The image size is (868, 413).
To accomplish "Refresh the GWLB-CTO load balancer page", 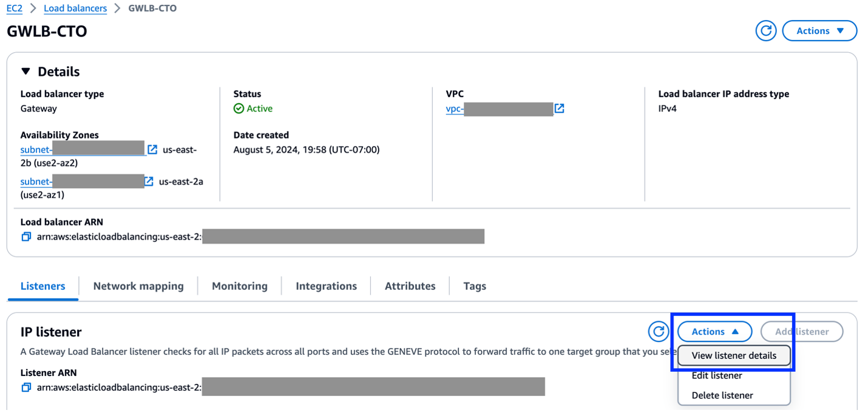I will pos(766,31).
